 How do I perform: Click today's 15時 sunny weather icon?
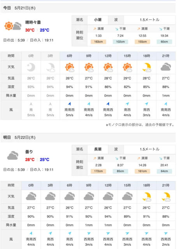click(x=127, y=67)
